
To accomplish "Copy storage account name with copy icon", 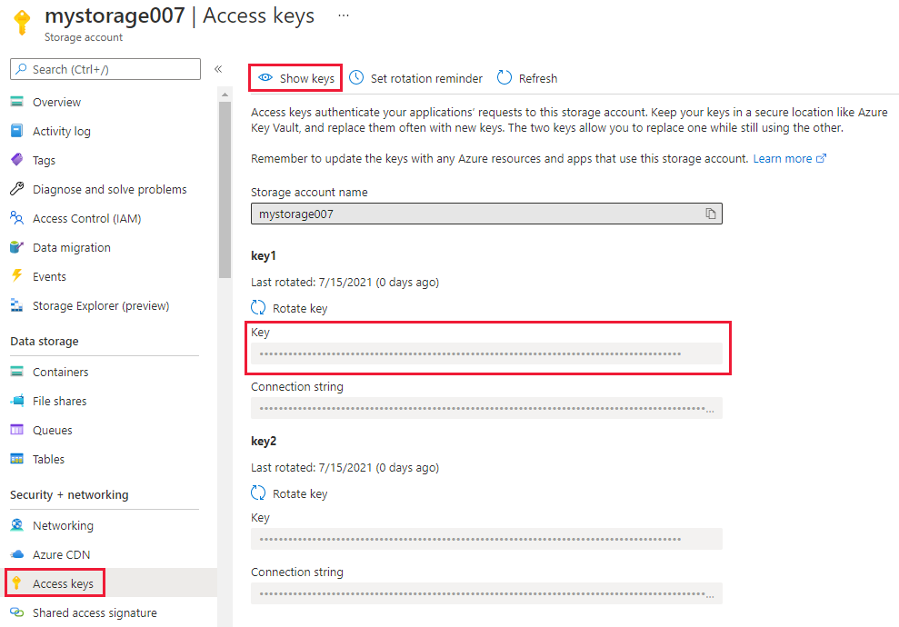I will pos(710,214).
